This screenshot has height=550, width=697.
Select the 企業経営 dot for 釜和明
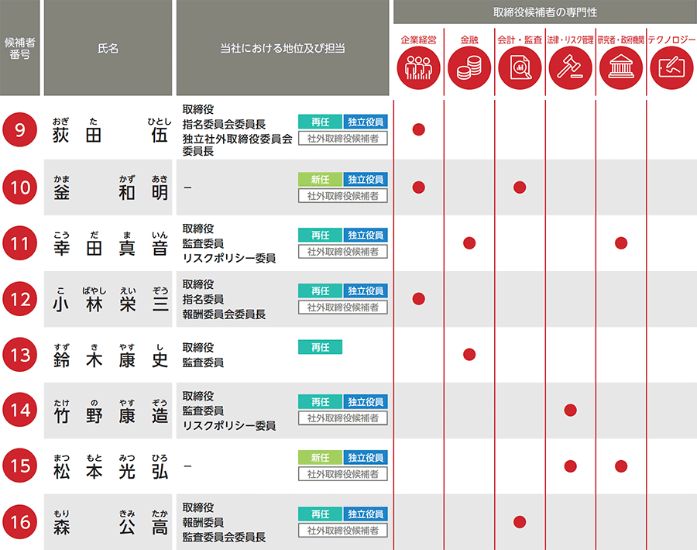[419, 187]
